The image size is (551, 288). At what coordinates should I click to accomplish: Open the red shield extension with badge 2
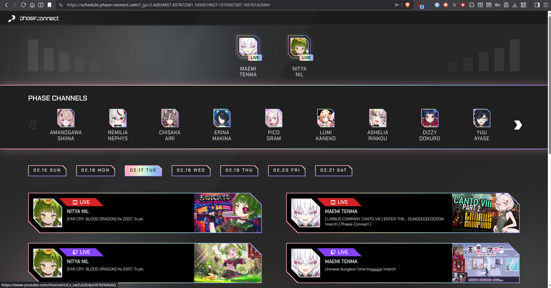(420, 5)
